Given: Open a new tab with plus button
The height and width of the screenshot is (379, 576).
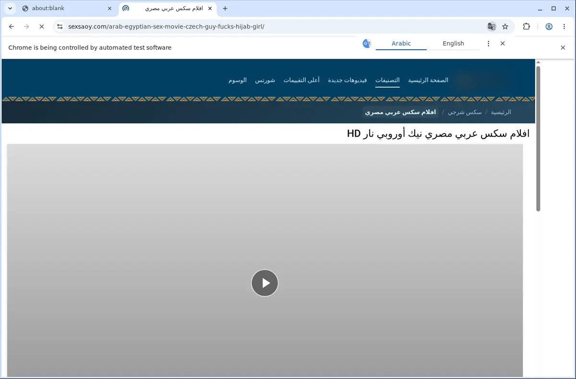Looking at the screenshot, I should (x=225, y=8).
